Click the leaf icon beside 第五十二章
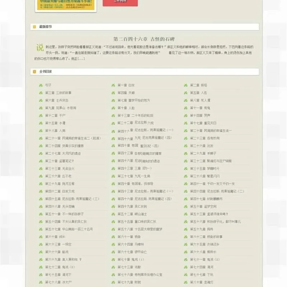The width and height of the screenshot is (287, 287). click(x=113, y=214)
